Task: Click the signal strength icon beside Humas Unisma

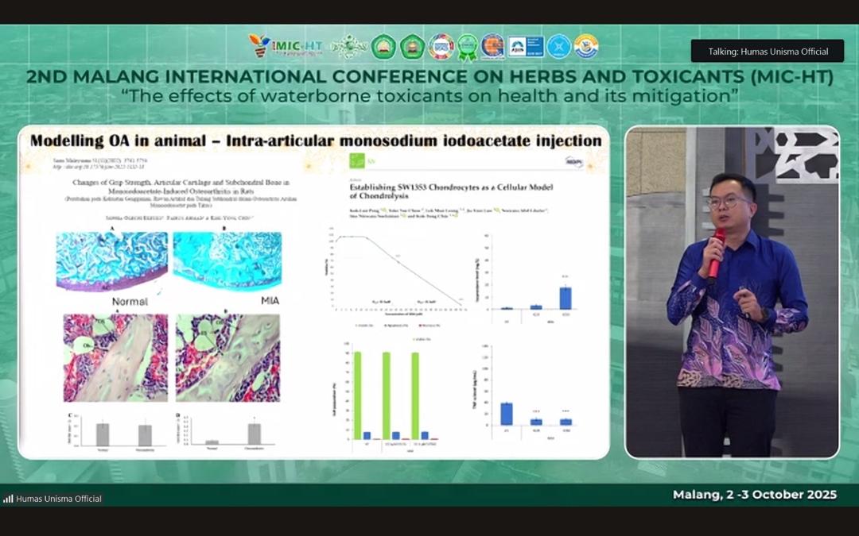Action: [x=8, y=498]
